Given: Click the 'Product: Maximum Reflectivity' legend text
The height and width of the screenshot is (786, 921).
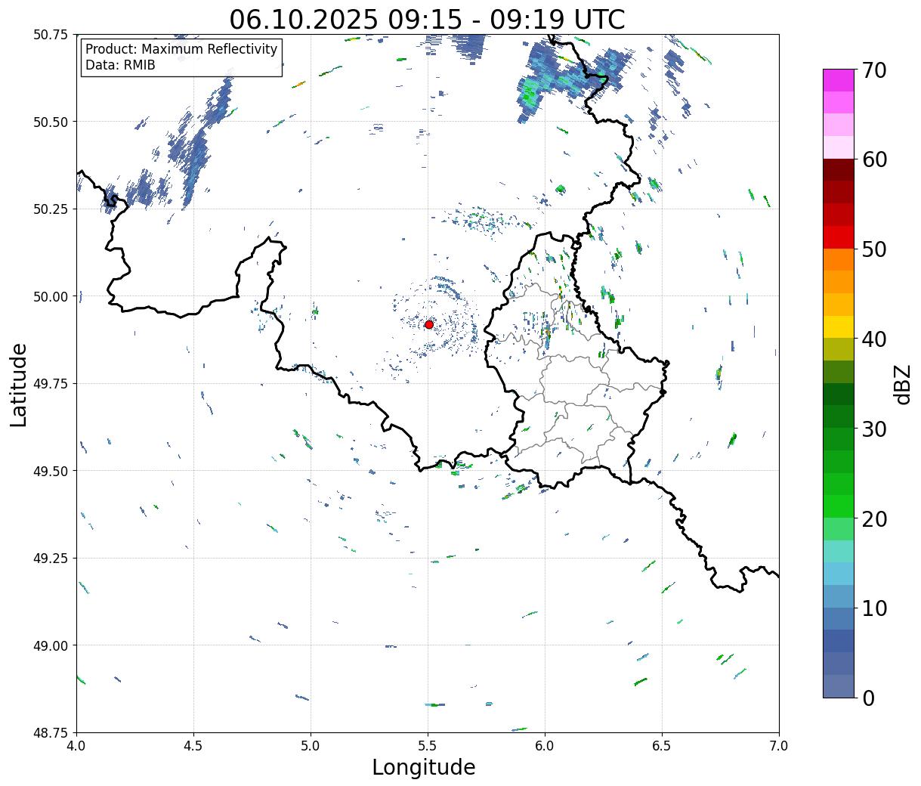Looking at the screenshot, I should click(181, 49).
